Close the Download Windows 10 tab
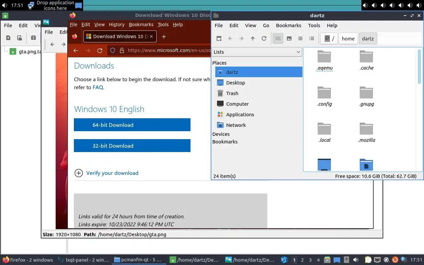The height and width of the screenshot is (265, 424). coord(152,36)
